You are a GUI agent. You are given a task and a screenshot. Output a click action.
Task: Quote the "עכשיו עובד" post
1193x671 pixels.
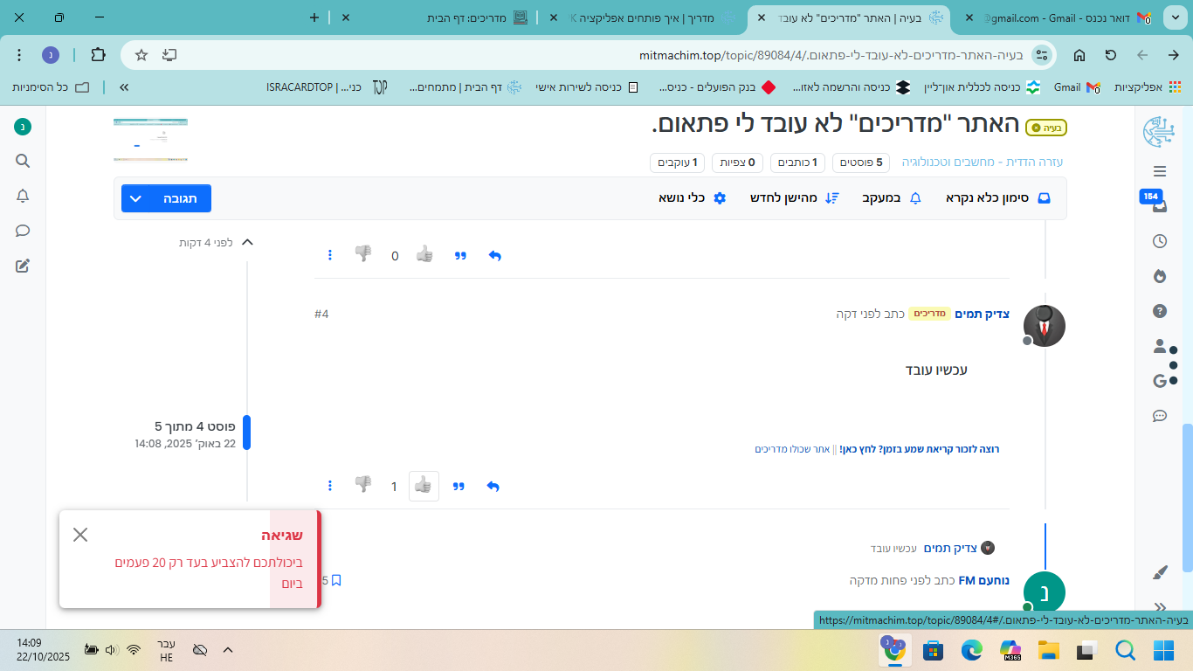[x=459, y=486]
